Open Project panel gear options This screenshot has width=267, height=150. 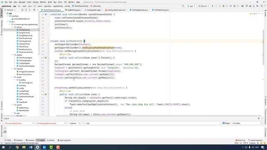pos(34,10)
